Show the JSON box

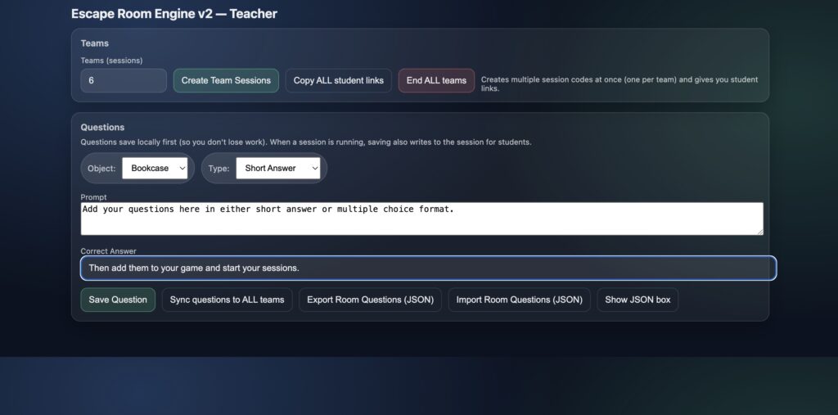[637, 300]
